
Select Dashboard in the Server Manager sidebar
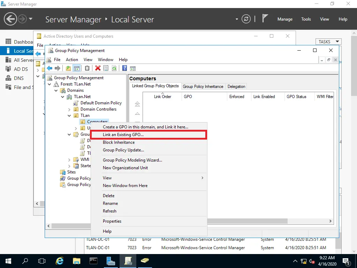click(x=19, y=42)
